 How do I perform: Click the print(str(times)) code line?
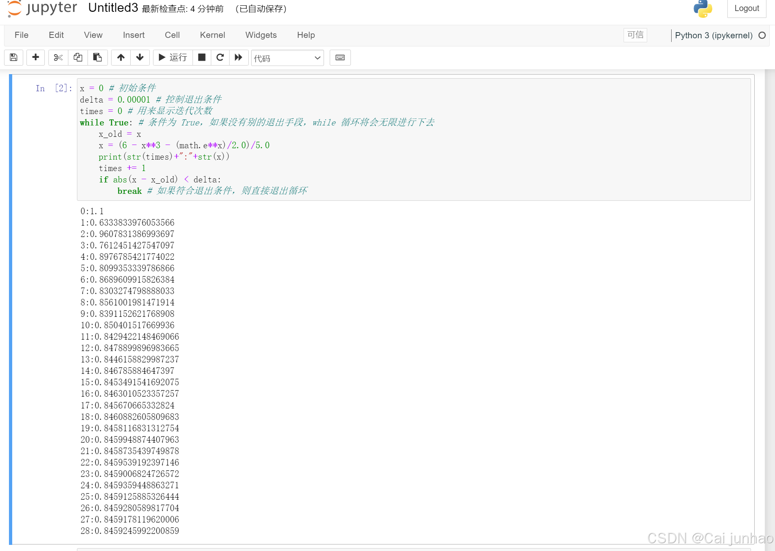click(164, 156)
